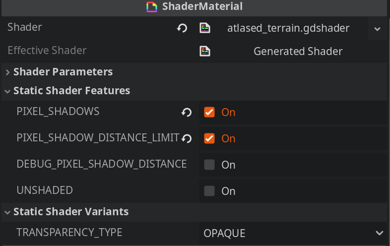Enable DEBUG_PIXEL_SHADOW_DISTANCE checkbox

[209, 165]
